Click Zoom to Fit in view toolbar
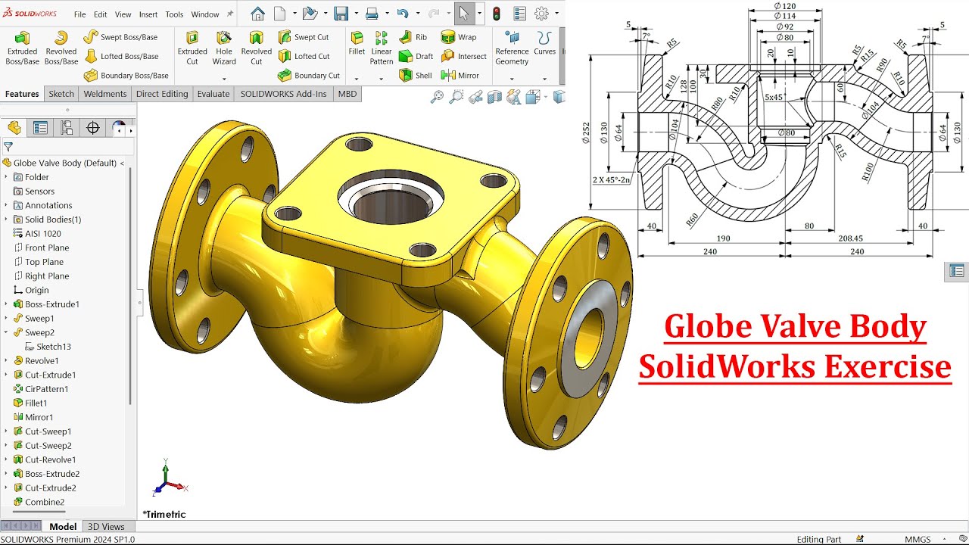 437,97
